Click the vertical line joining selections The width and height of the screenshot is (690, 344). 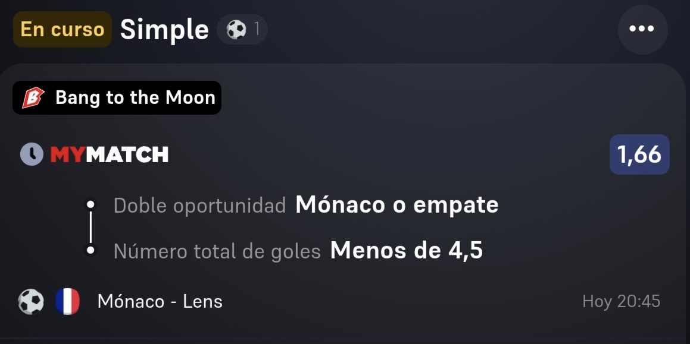coord(90,227)
